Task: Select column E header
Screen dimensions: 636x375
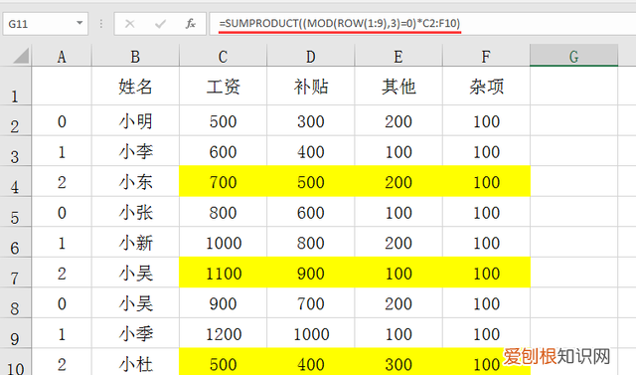Action: (398, 56)
